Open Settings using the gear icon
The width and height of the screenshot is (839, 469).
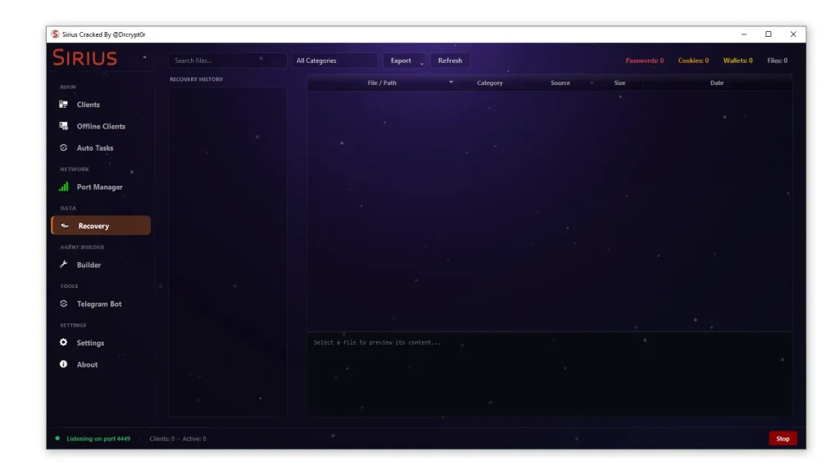coord(64,342)
